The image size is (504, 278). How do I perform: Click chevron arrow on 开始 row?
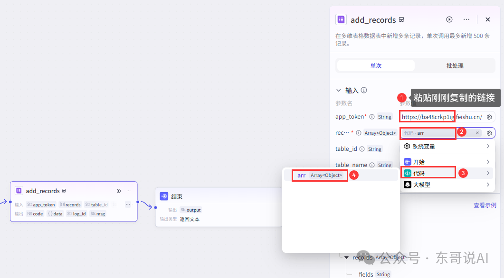[x=488, y=162]
